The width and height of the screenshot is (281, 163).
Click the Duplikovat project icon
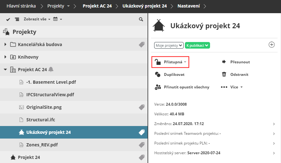(158, 75)
